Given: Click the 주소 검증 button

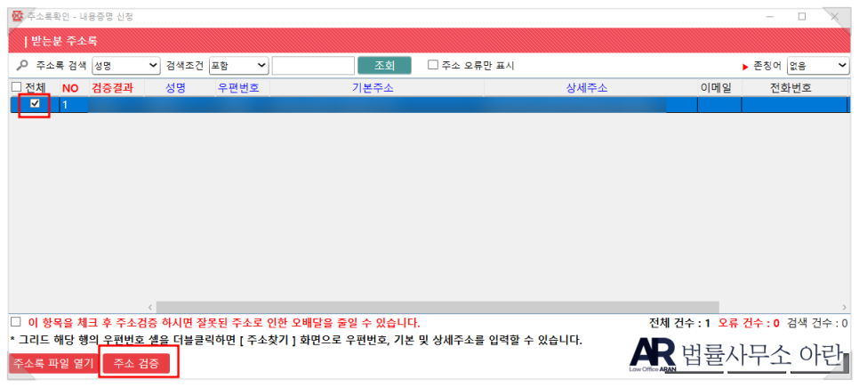Looking at the screenshot, I should 136,364.
